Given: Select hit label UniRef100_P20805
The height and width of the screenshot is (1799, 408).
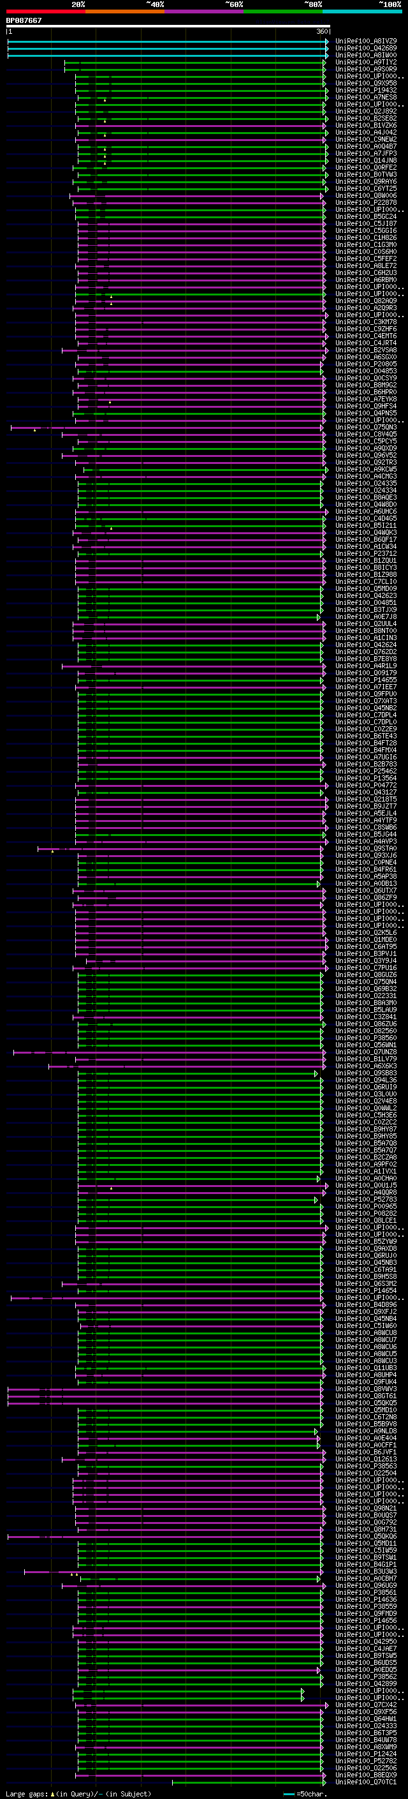Looking at the screenshot, I should tap(366, 364).
